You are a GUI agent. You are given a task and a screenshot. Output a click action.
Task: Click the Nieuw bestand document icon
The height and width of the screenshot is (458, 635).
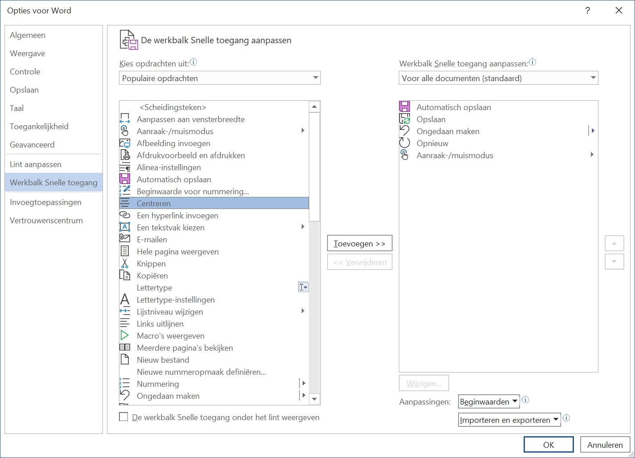tap(125, 360)
